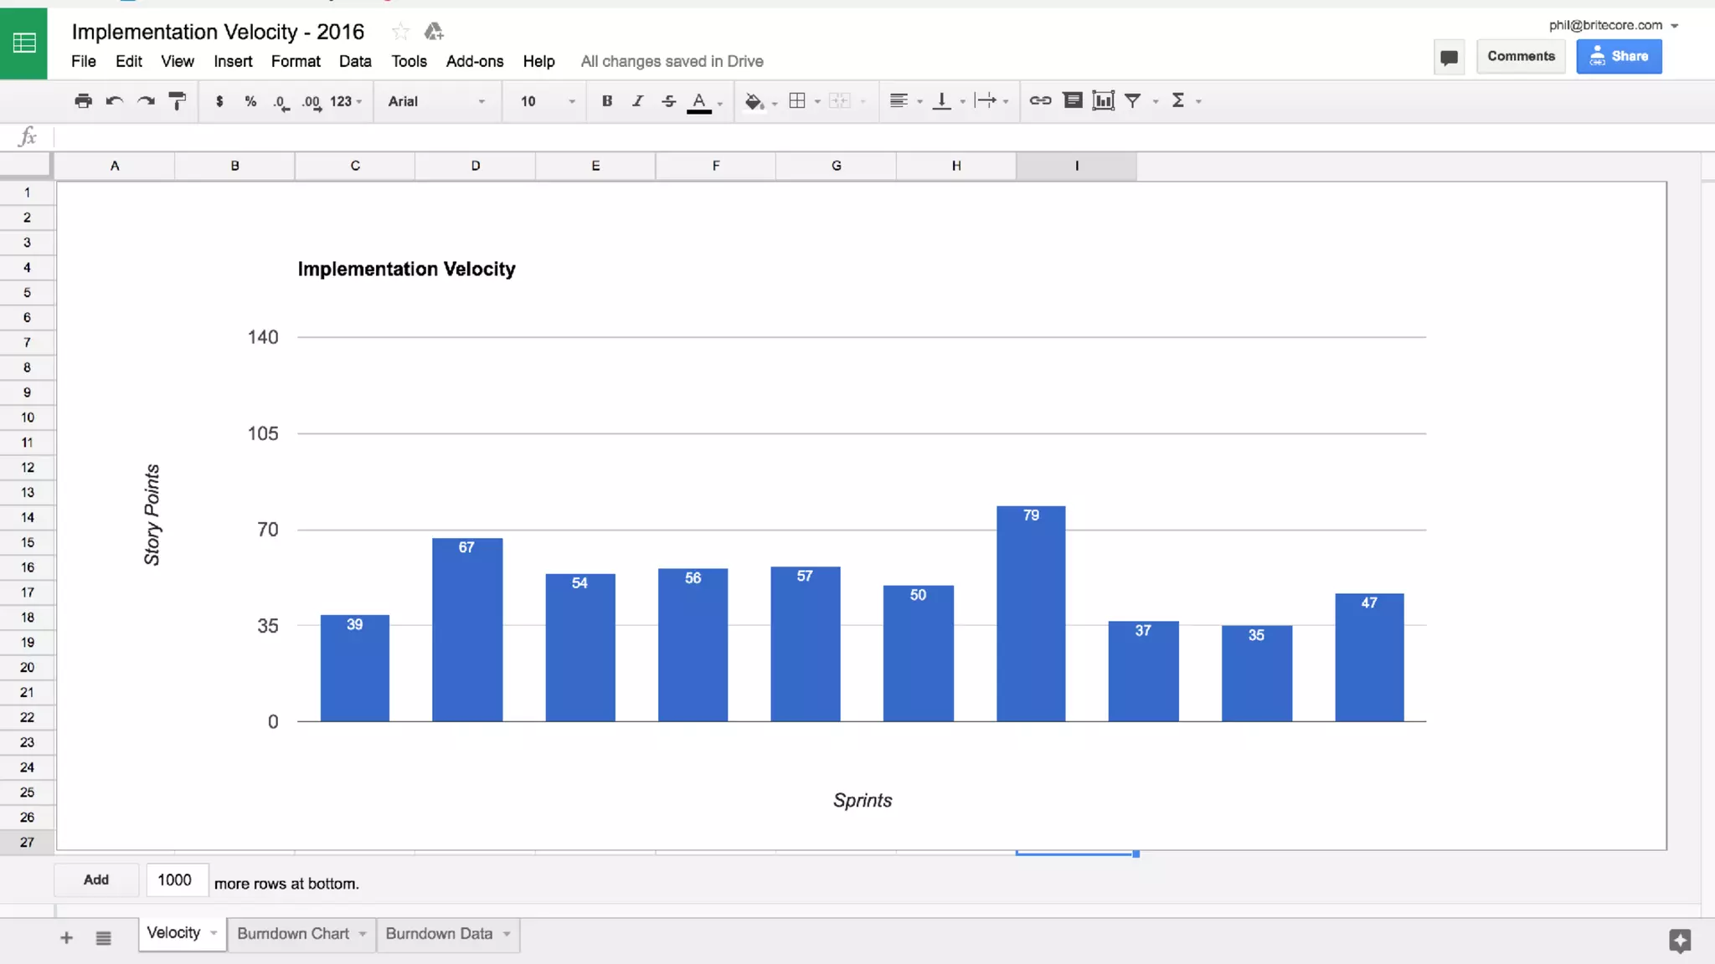Open the Explore star icon at bottom right

1679,941
